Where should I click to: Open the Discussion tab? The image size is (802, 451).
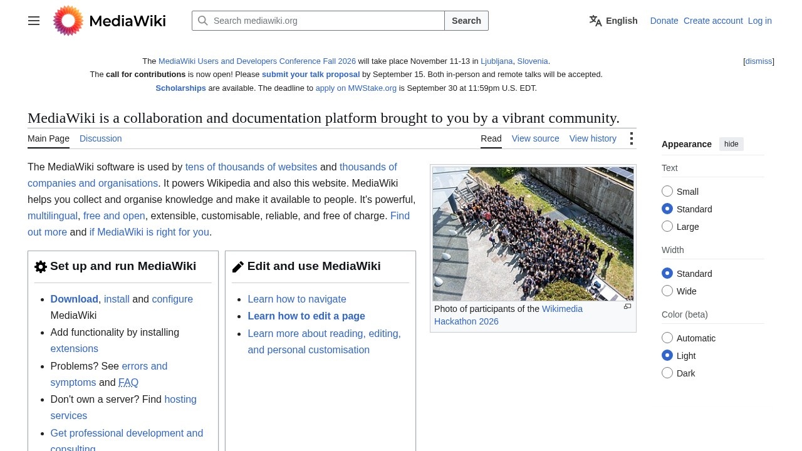[x=100, y=138]
